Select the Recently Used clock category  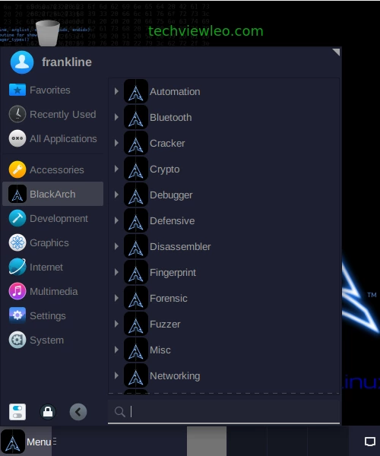pyautogui.click(x=52, y=114)
